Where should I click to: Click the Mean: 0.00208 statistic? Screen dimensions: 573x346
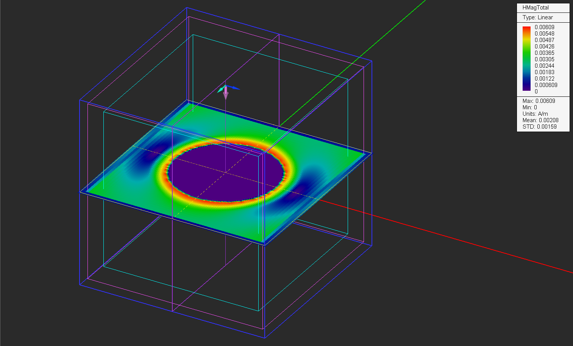pos(540,120)
